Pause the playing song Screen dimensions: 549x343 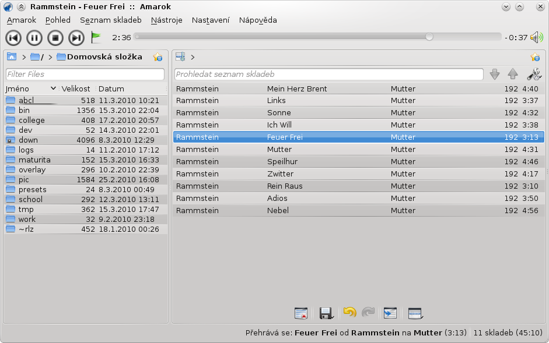click(34, 38)
